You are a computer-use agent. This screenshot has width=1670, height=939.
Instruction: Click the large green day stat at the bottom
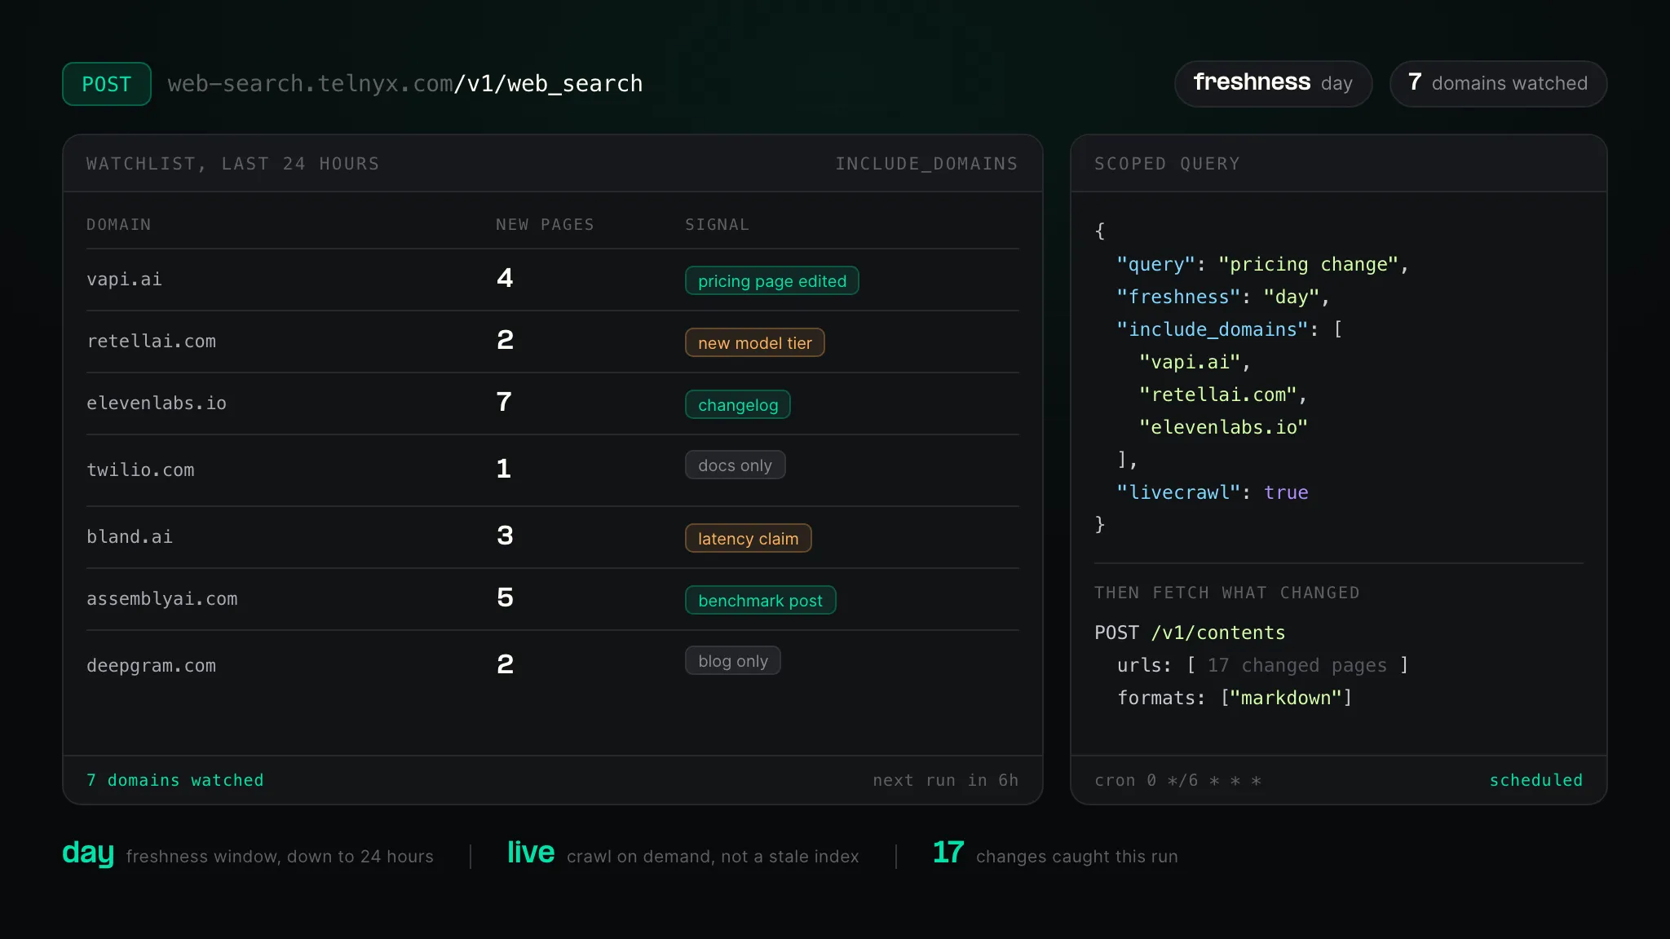[x=88, y=853]
